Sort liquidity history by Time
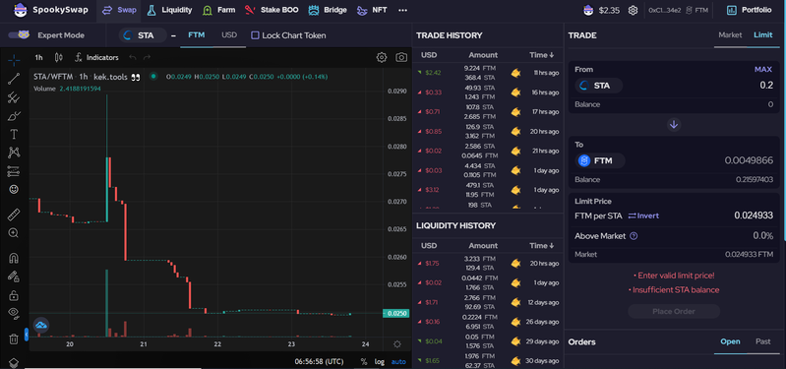This screenshot has width=786, height=369. pos(541,246)
